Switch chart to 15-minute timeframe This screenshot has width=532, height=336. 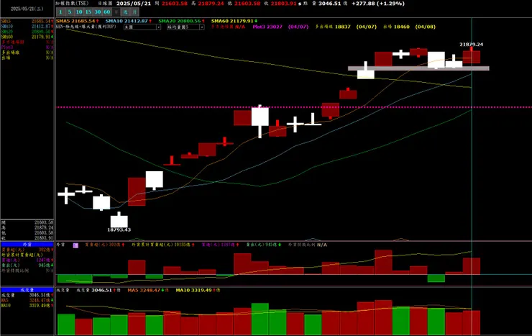click(x=88, y=12)
